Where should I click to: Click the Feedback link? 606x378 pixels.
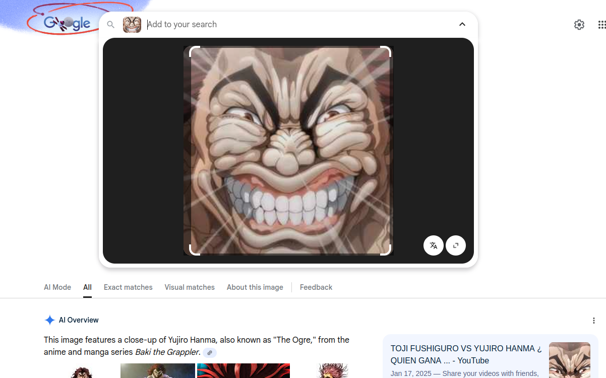316,287
